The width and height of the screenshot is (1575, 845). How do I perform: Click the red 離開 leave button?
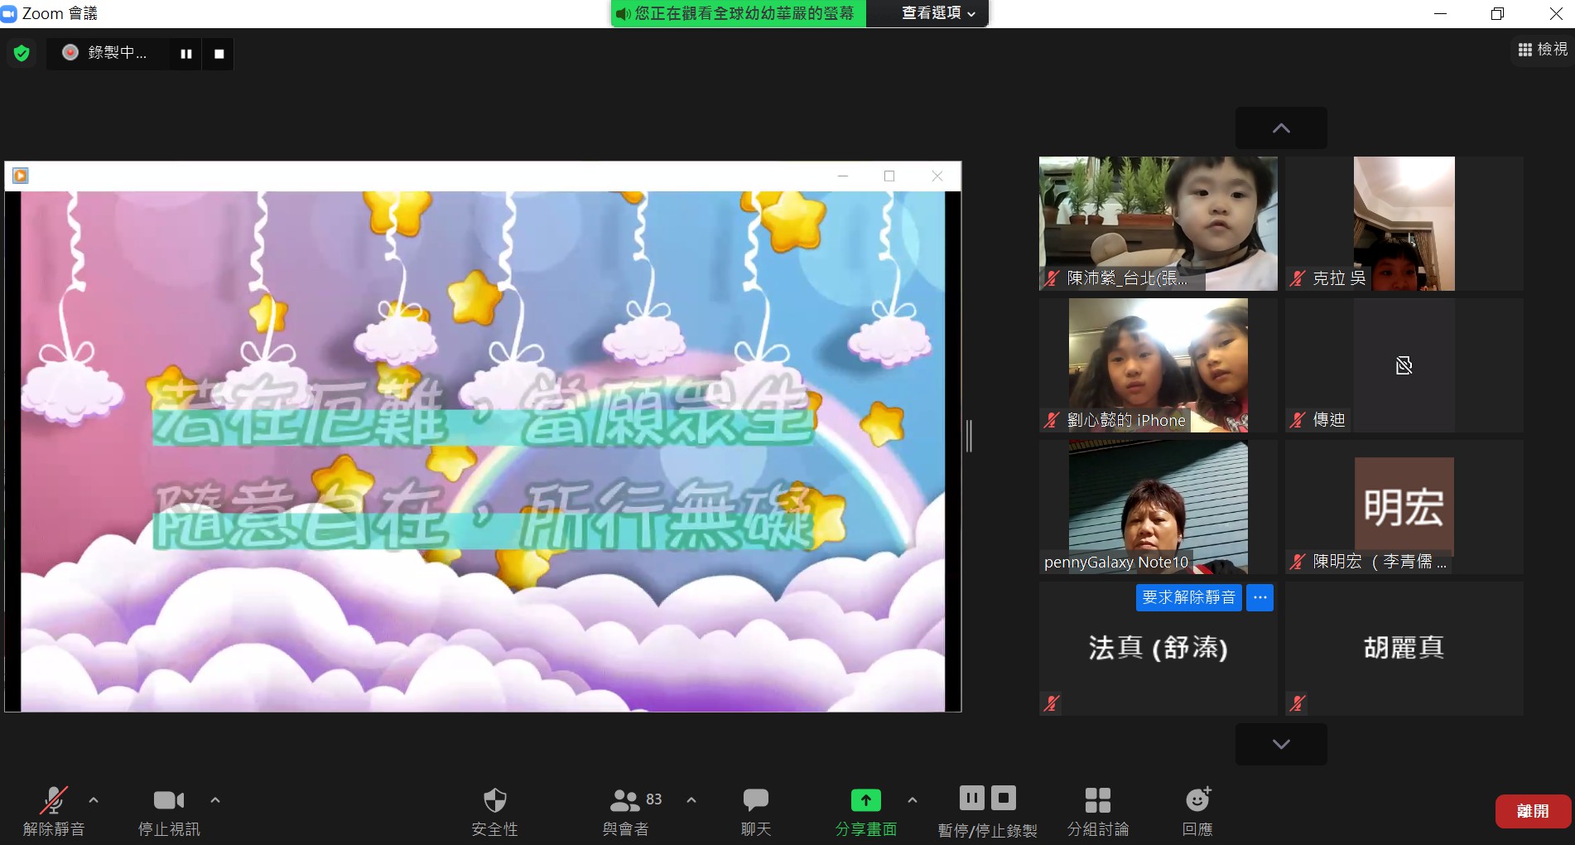click(1532, 811)
